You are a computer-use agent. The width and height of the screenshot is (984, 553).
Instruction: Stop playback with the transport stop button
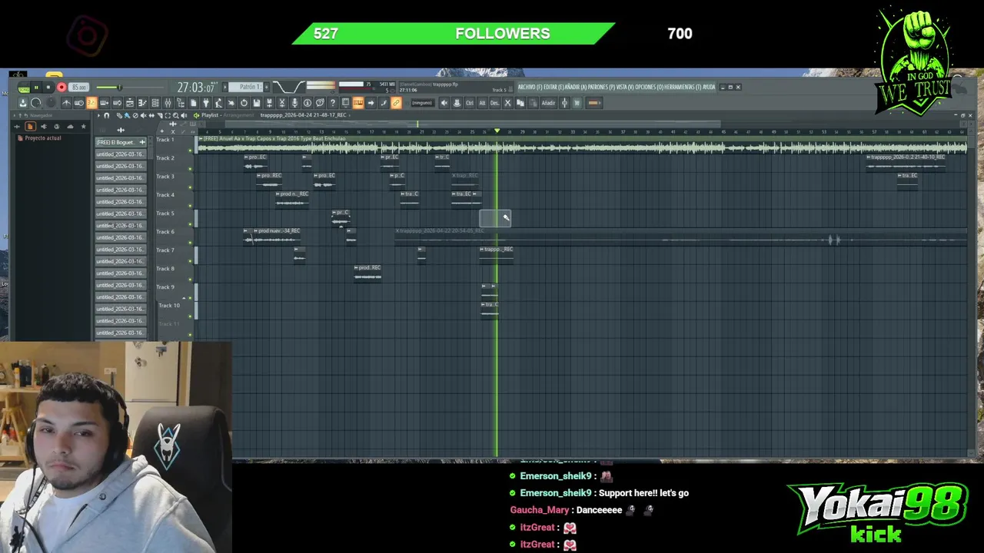click(x=48, y=88)
